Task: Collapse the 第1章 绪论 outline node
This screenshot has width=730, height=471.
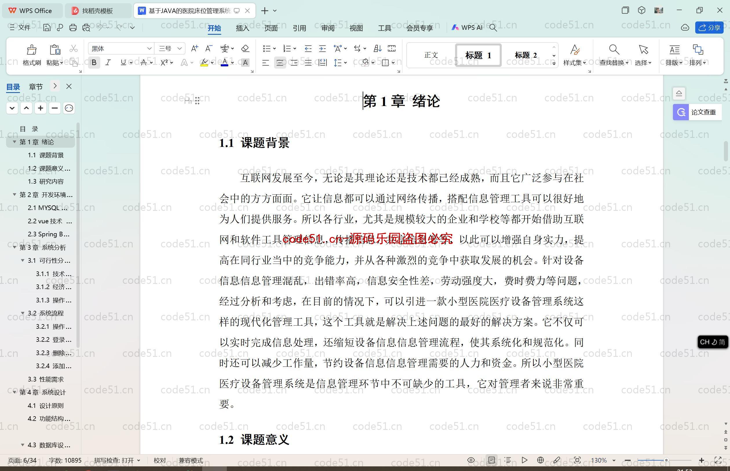Action: click(14, 142)
